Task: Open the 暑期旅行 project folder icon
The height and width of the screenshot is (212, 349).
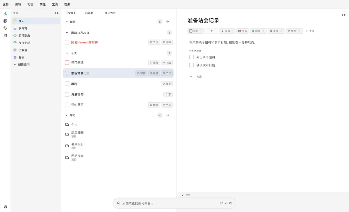Action: (67, 146)
